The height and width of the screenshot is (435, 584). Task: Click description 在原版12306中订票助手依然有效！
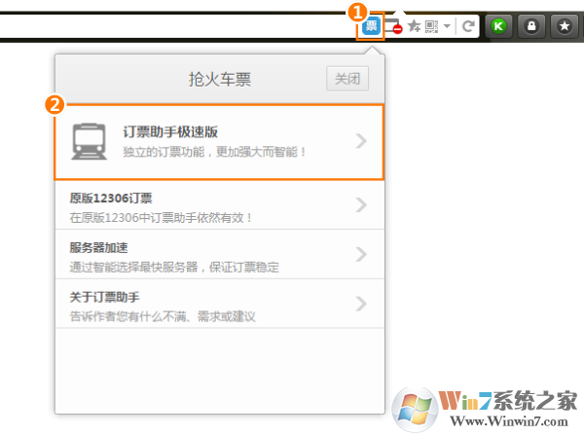[x=161, y=218]
